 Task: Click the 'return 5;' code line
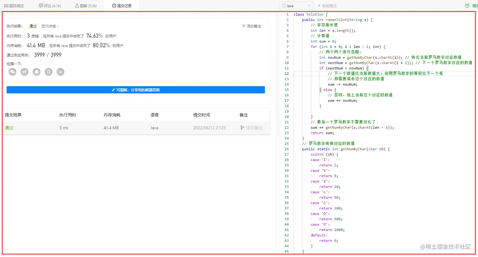coord(329,176)
